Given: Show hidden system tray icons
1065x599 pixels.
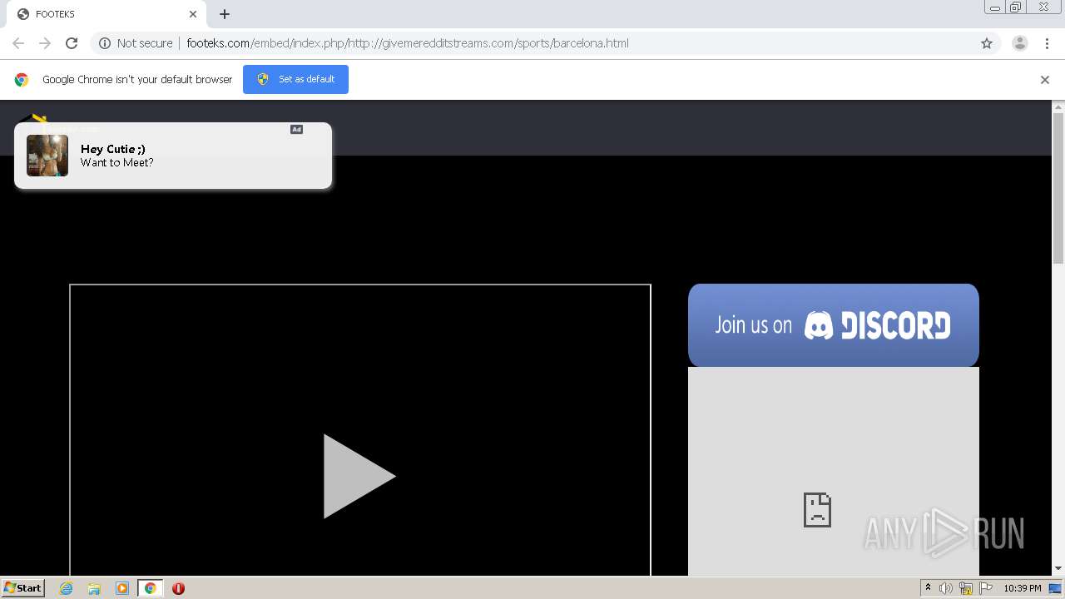Looking at the screenshot, I should (928, 588).
